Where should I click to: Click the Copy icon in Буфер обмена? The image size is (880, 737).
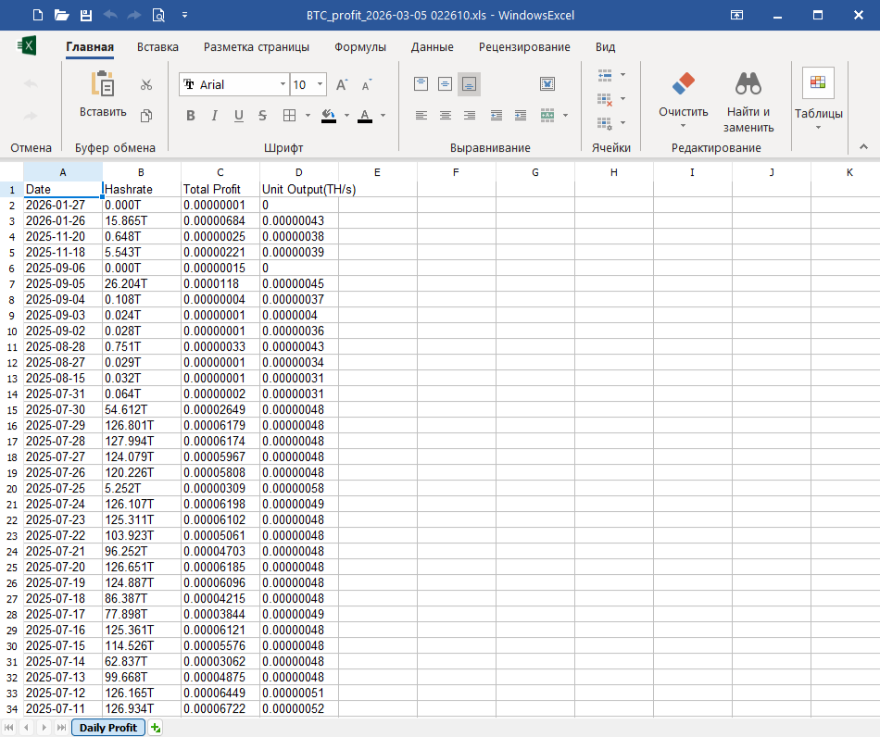click(x=146, y=116)
